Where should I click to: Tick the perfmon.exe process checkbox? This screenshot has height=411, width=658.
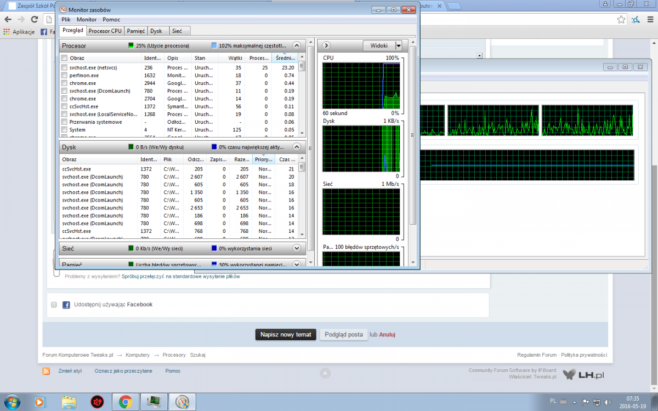65,75
